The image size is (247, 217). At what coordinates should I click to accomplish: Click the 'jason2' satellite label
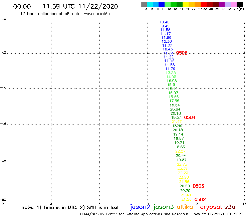pyautogui.click(x=140, y=207)
